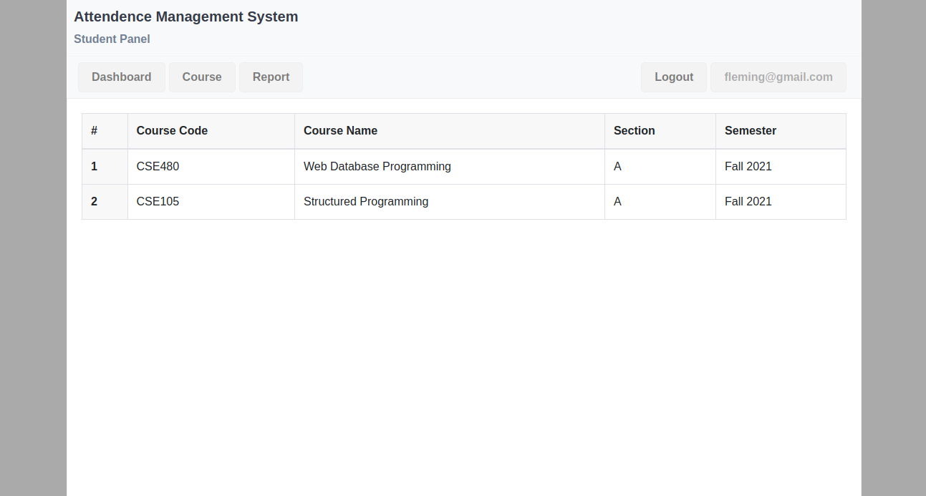Click Fall 2021 in the Web Database Programming row
This screenshot has height=496, width=926.
(748, 167)
